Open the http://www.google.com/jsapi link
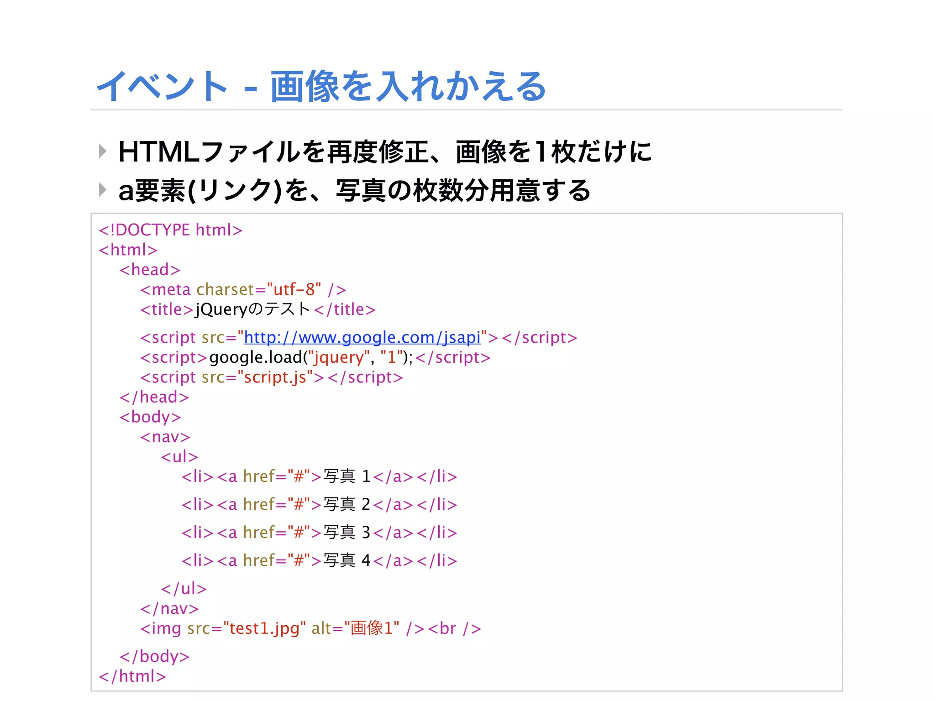935x701 pixels. pos(362,338)
